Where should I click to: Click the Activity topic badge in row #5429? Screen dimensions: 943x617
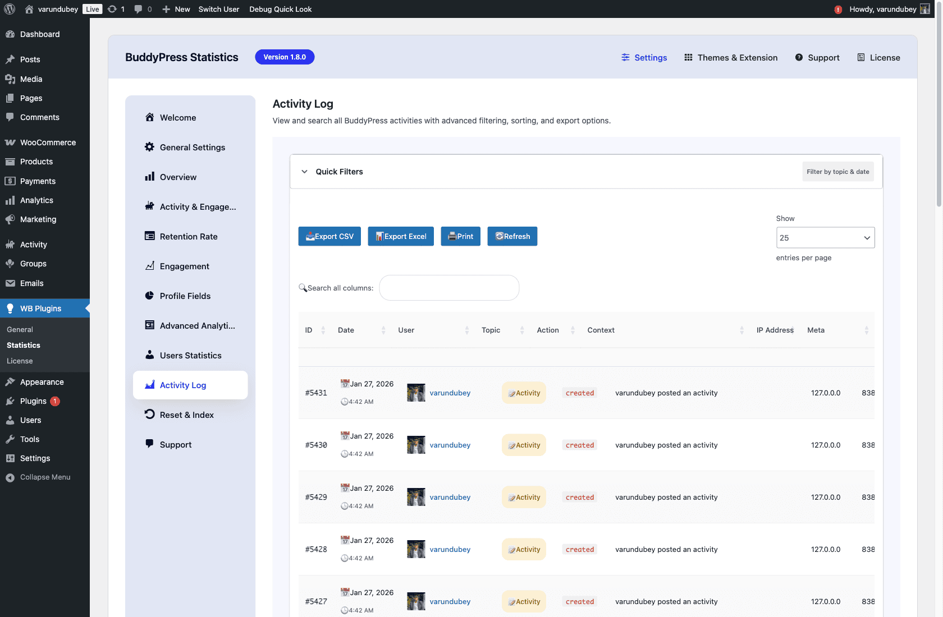[524, 497]
